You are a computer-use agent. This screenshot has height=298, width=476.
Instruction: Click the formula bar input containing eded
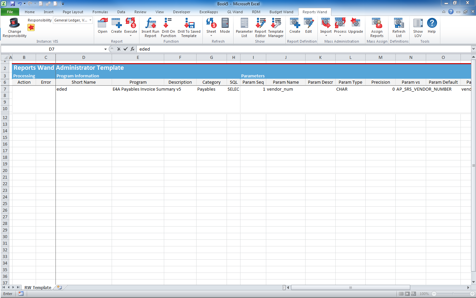(x=304, y=49)
